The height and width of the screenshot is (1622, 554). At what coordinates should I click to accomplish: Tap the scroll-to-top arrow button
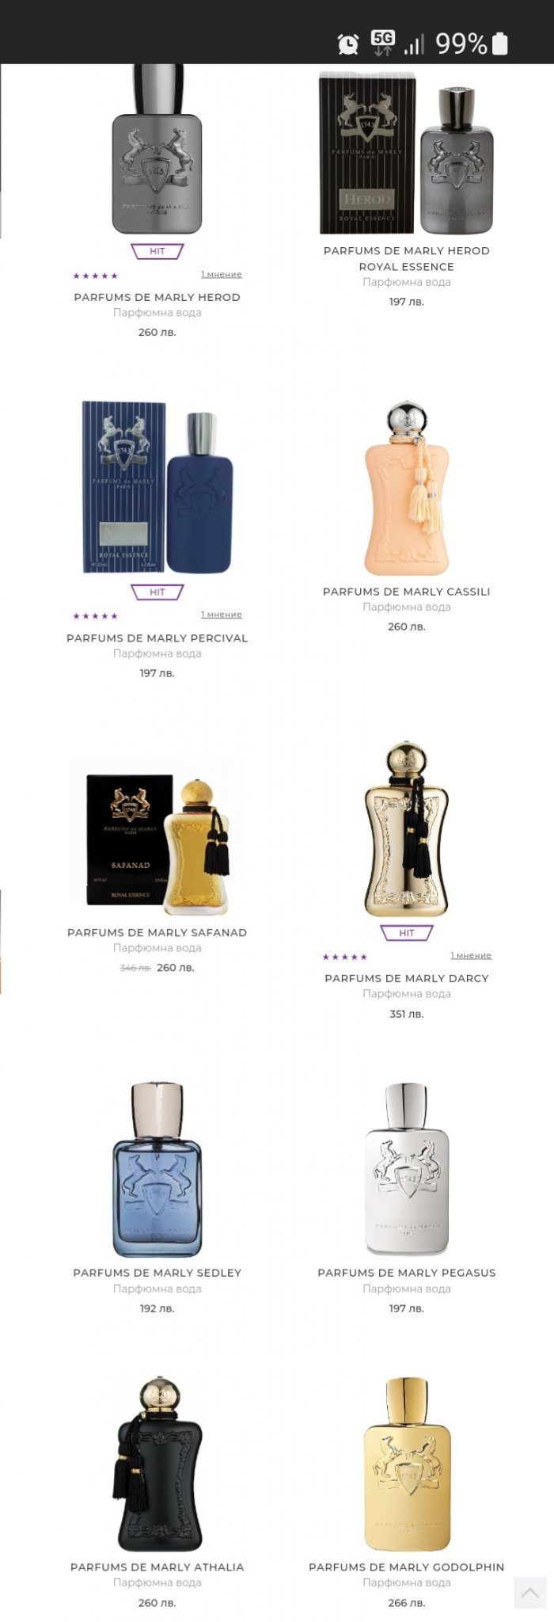coord(530,1593)
